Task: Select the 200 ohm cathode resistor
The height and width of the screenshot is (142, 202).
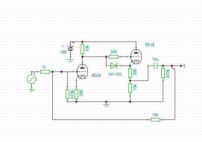Action: point(76,94)
